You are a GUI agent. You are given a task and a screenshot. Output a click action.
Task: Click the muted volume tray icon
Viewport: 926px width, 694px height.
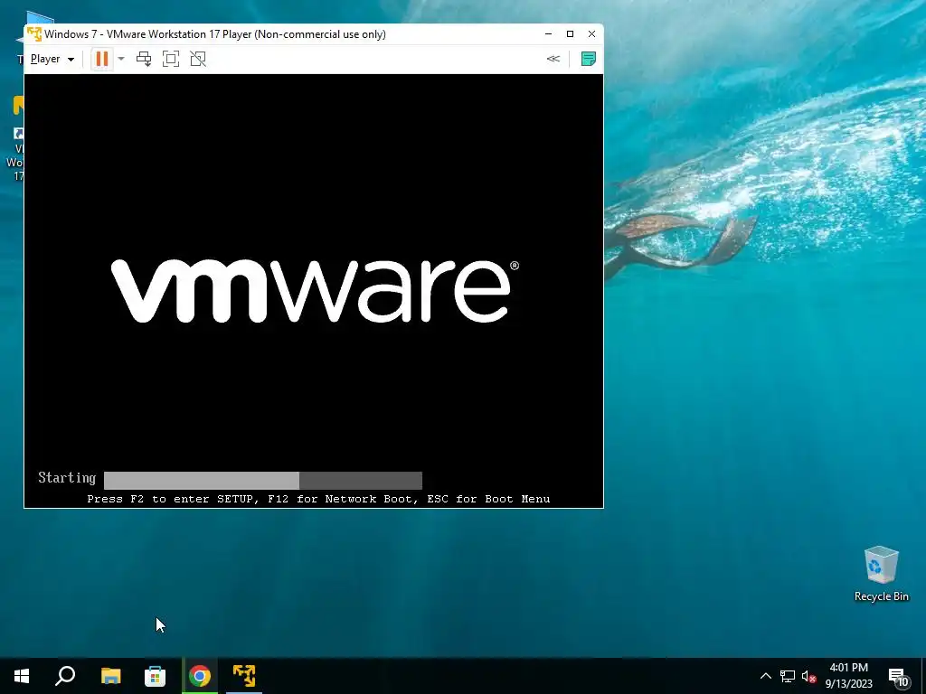coord(808,676)
